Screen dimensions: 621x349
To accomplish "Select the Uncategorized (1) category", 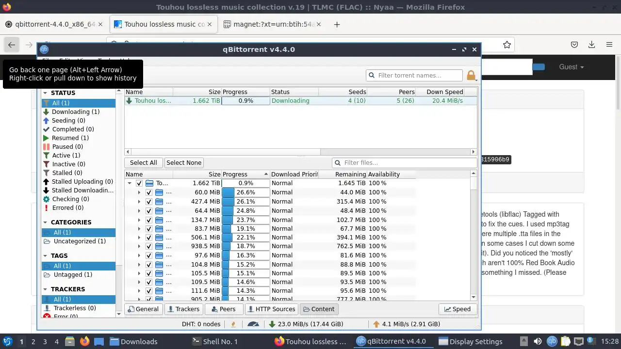I will click(79, 241).
